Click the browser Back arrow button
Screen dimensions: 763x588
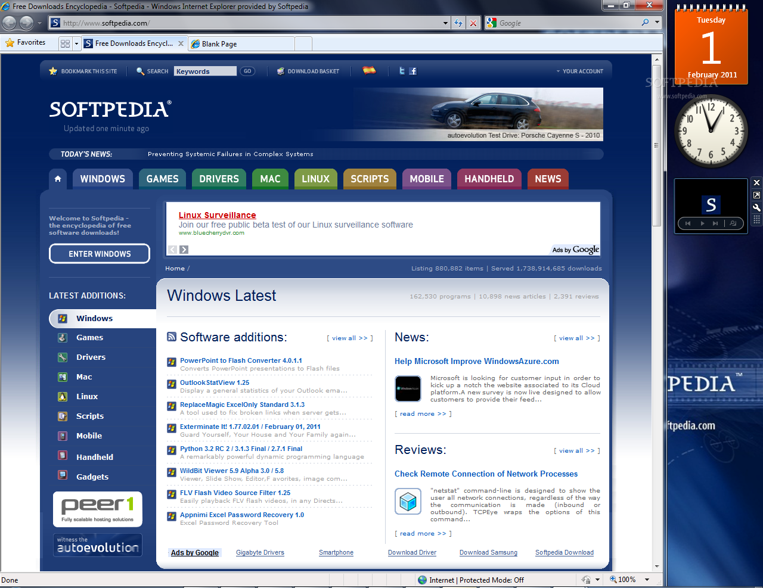pos(9,23)
